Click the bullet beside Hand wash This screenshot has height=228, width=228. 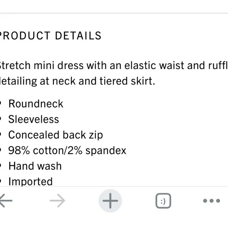point(0,165)
